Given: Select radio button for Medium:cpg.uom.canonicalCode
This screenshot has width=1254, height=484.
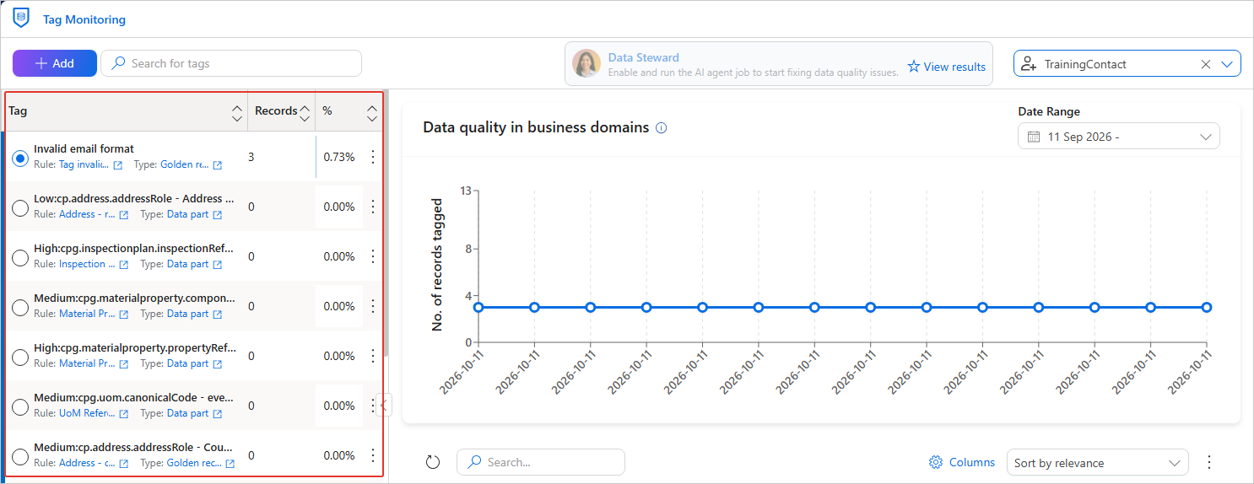Looking at the screenshot, I should point(20,406).
